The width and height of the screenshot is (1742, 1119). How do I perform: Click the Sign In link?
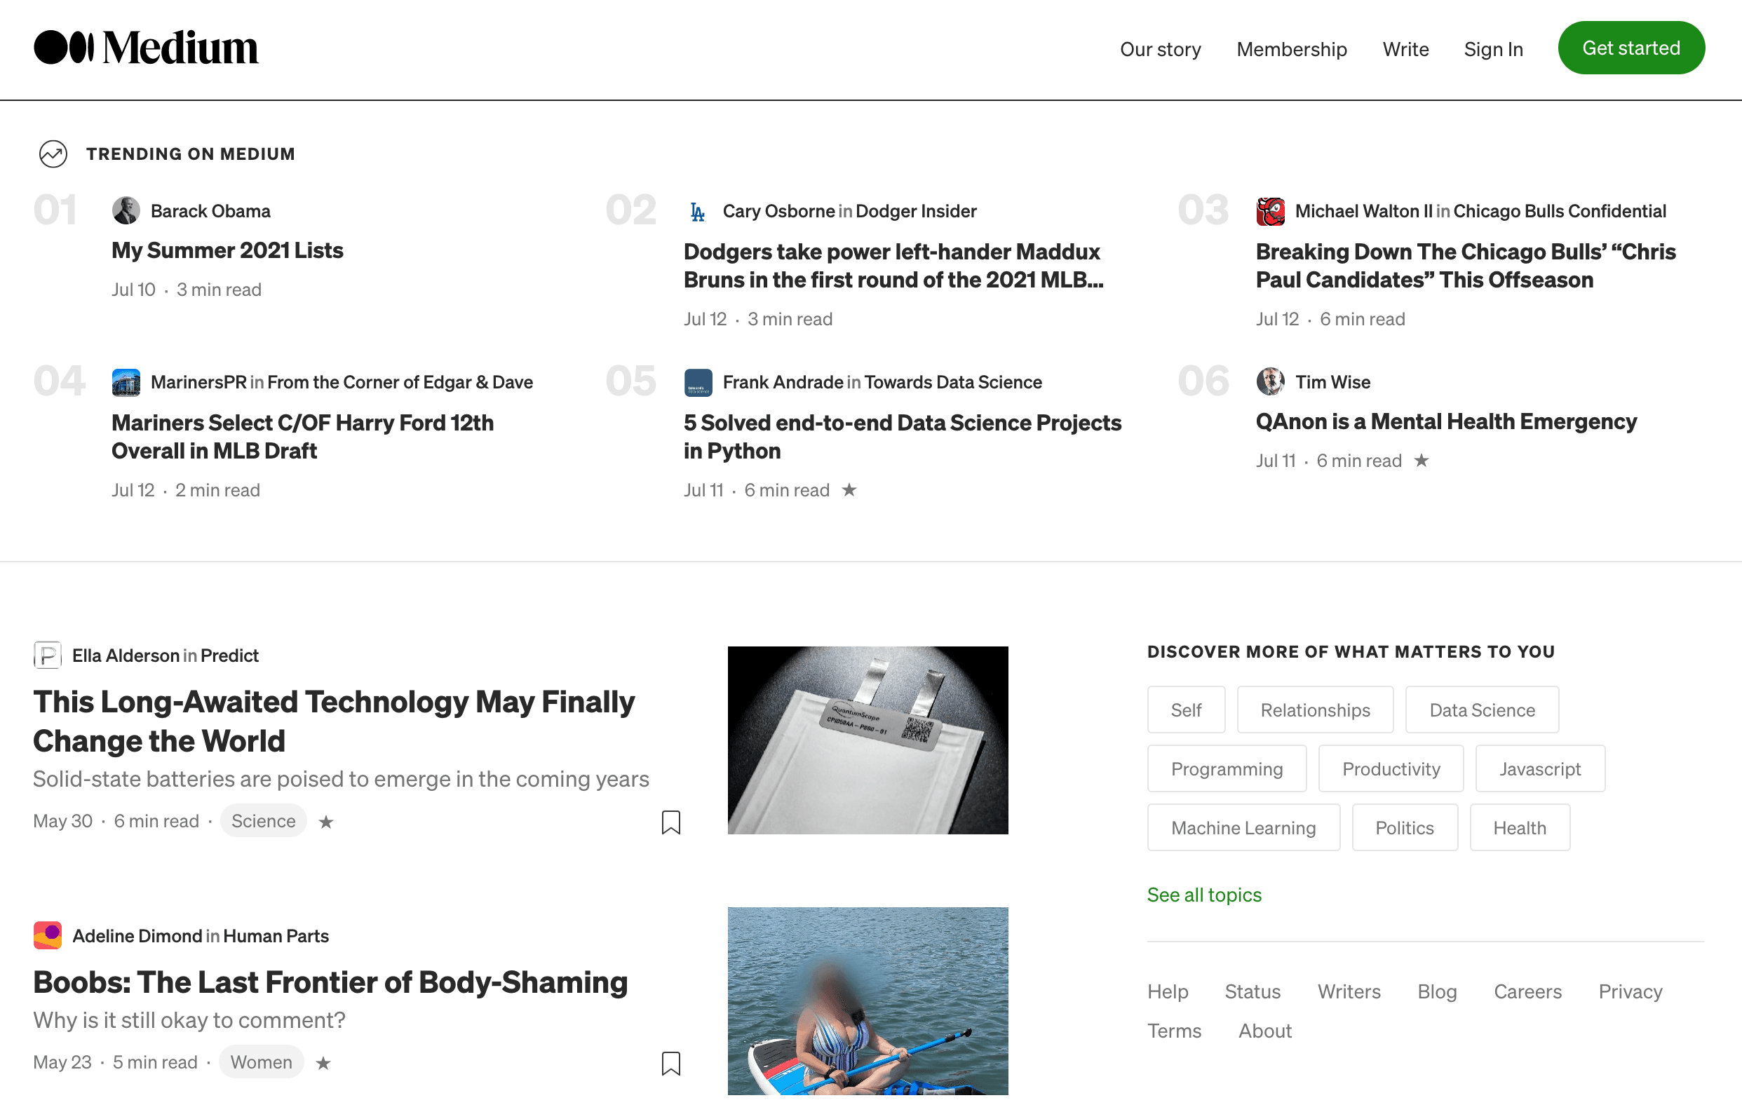tap(1493, 49)
